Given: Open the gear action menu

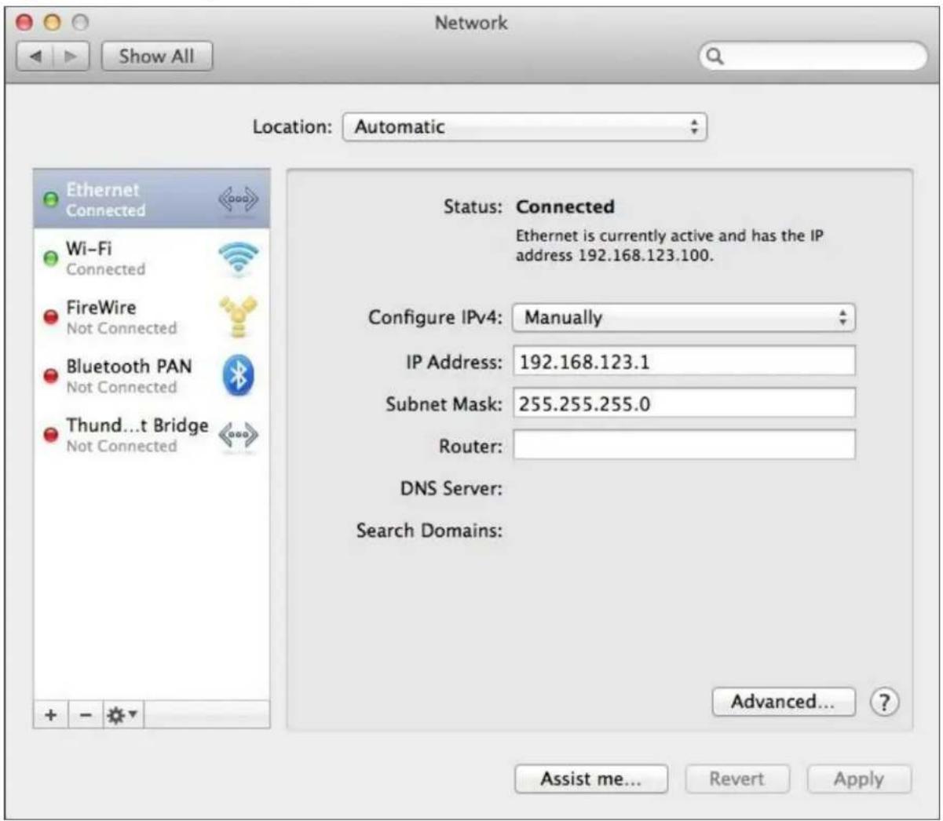Looking at the screenshot, I should [x=122, y=715].
